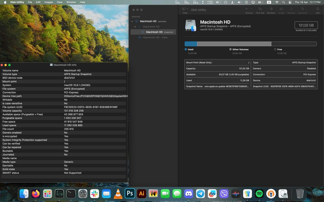This screenshot has height=202, width=324.
Task: Click the SMART status Not Supported value
Action: point(73,173)
